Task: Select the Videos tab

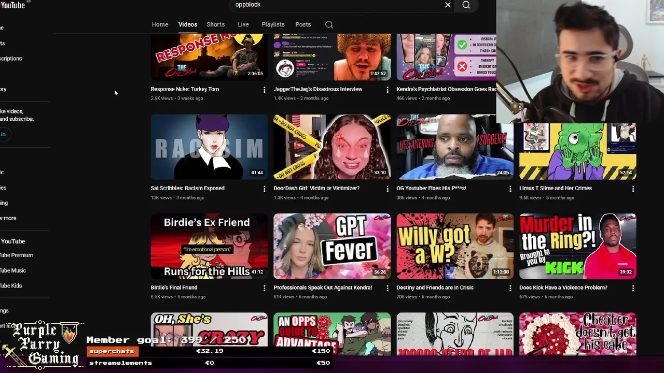Action: 188,24
